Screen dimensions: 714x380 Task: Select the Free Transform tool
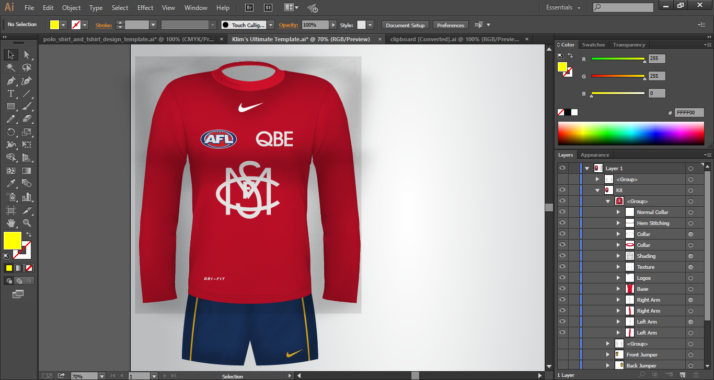[27, 145]
